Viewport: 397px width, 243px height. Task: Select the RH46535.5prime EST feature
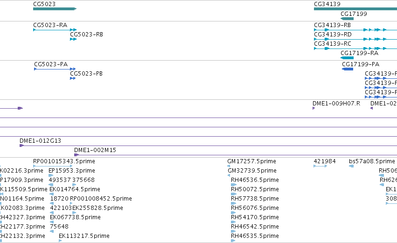233,241
